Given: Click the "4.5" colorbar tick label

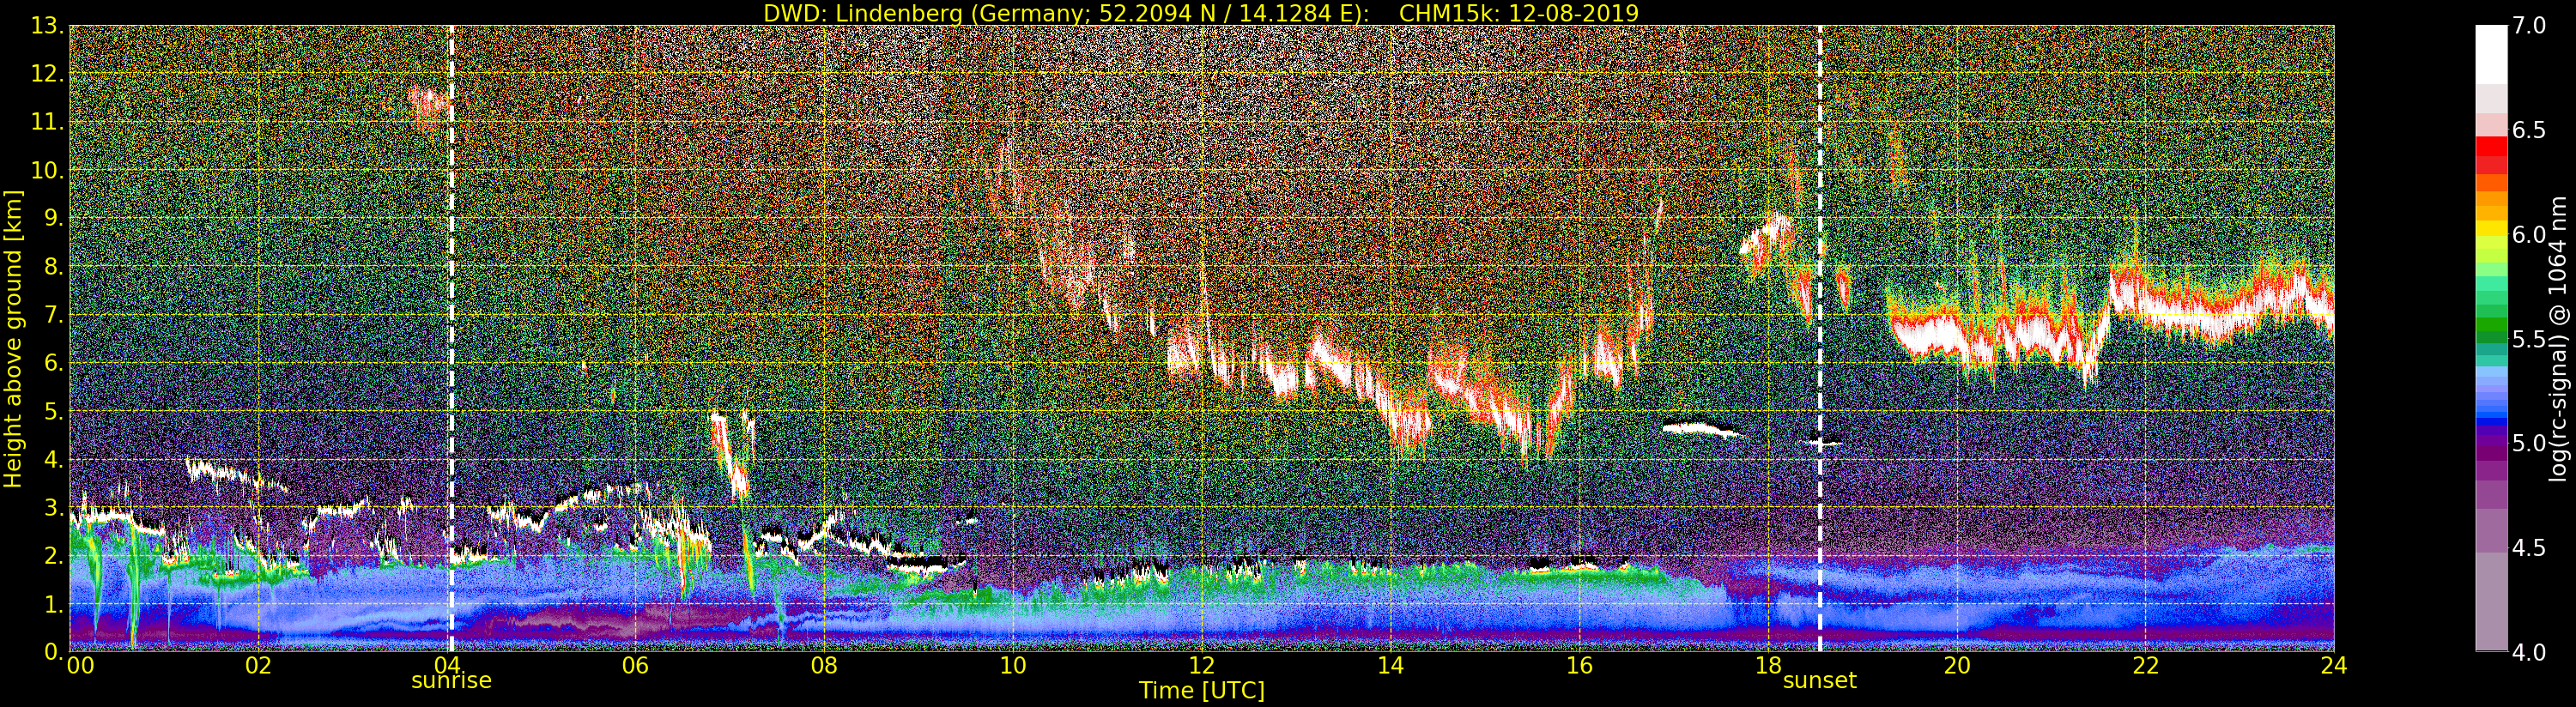Looking at the screenshot, I should [x=2529, y=547].
